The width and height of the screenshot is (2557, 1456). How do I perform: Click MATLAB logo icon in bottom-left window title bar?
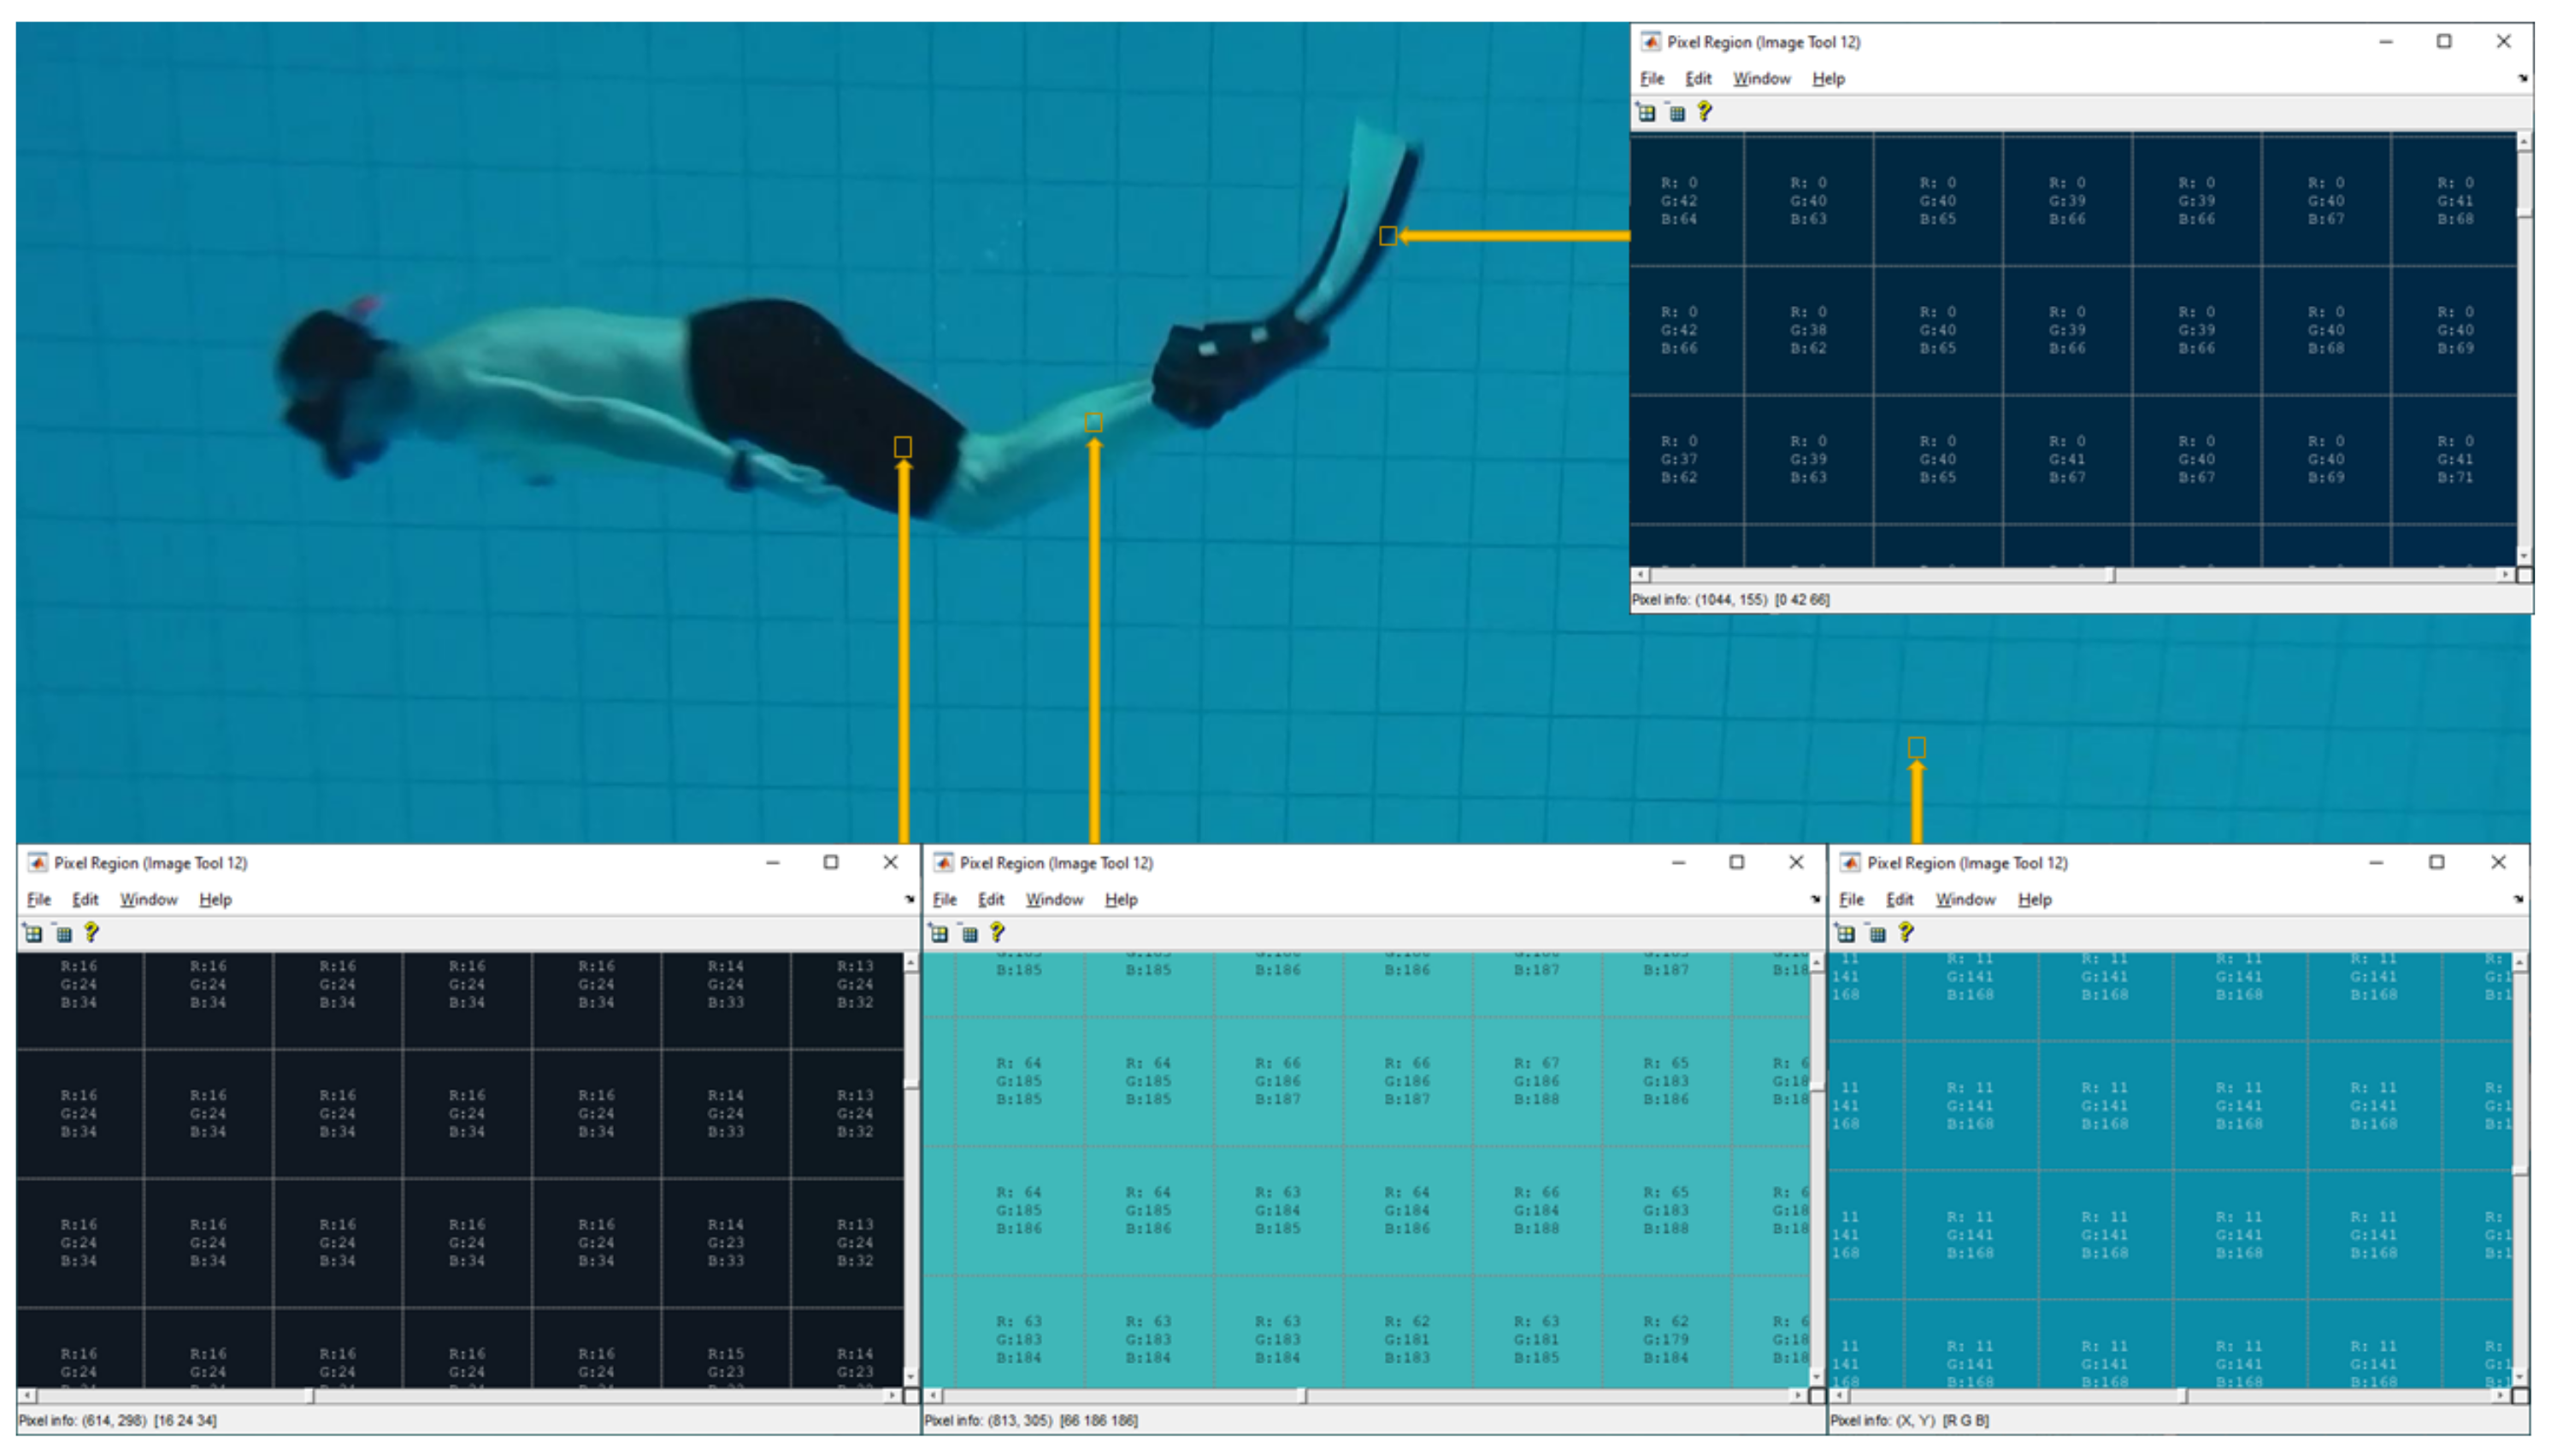click(x=38, y=863)
